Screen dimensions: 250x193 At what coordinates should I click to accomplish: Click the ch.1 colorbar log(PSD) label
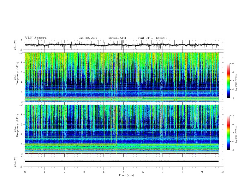[236, 82]
